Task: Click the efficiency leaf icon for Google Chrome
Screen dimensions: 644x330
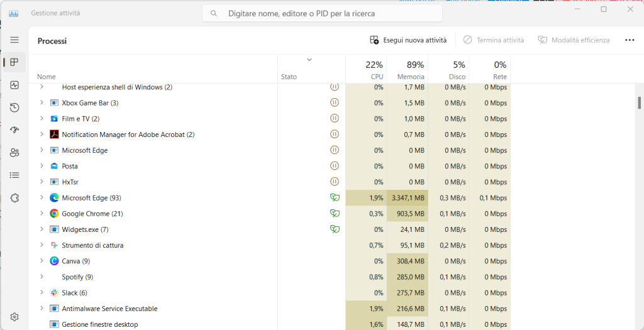Action: coord(335,214)
